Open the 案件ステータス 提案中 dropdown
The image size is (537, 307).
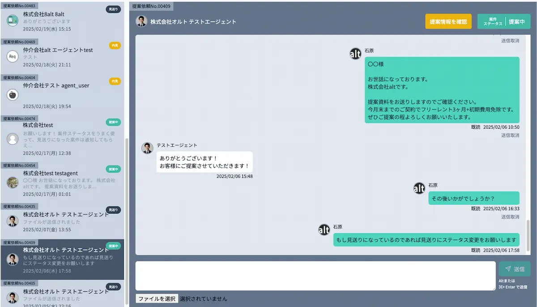coord(503,21)
